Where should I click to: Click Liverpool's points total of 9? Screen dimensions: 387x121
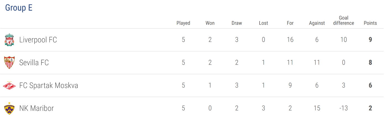click(x=370, y=40)
